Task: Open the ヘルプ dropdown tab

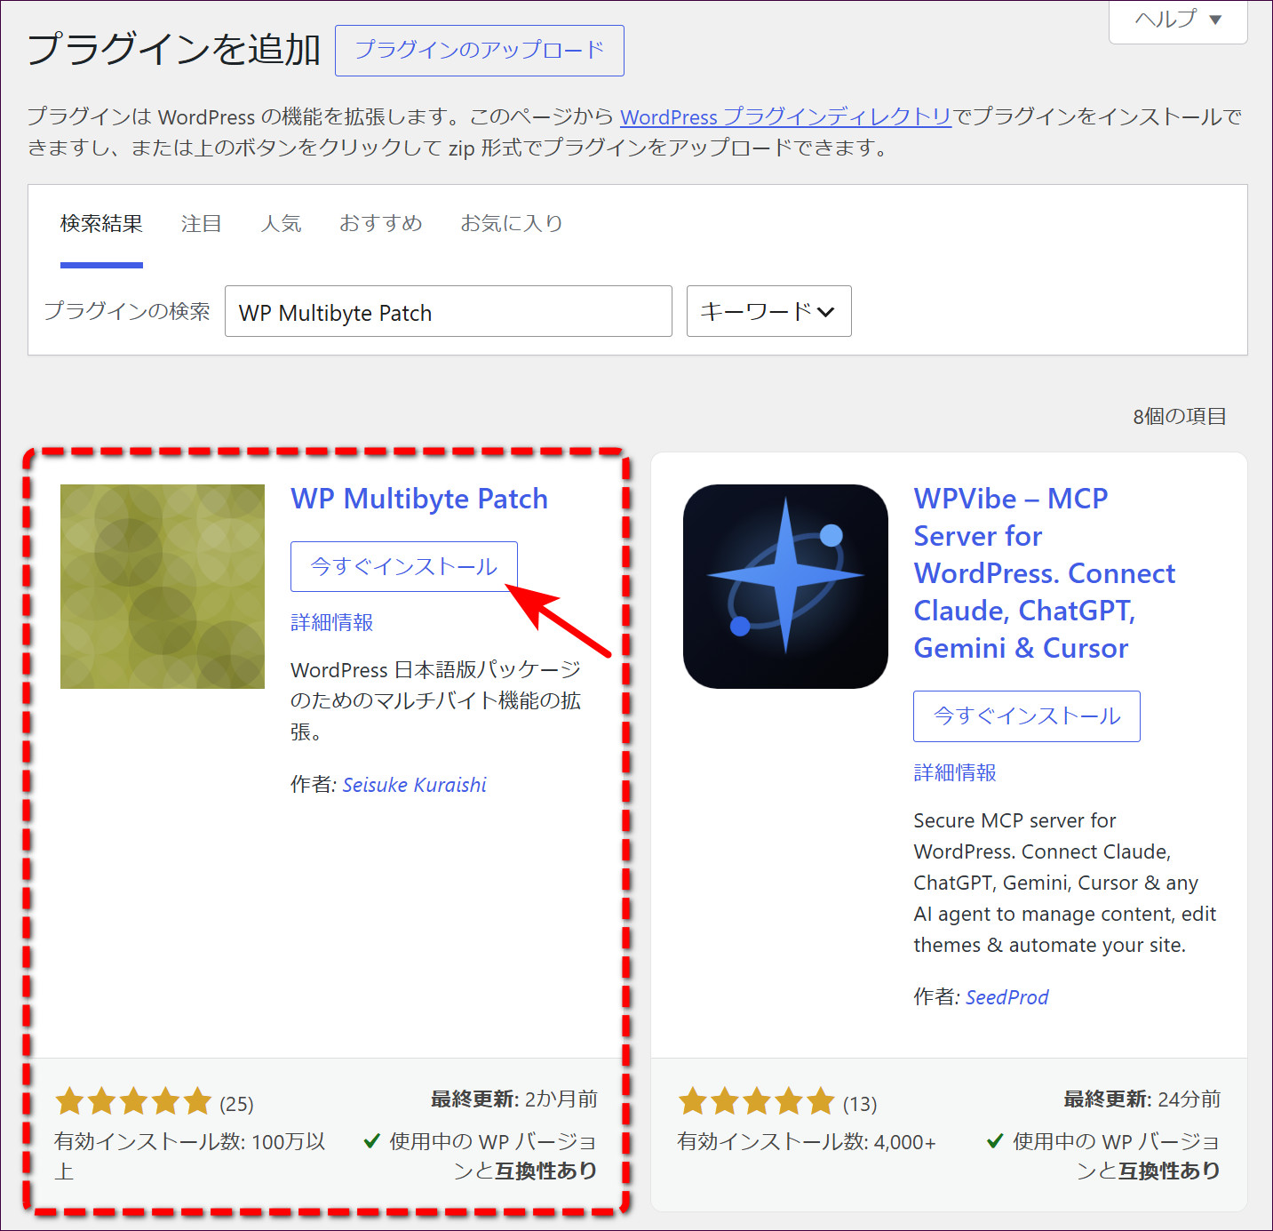Action: [x=1178, y=20]
